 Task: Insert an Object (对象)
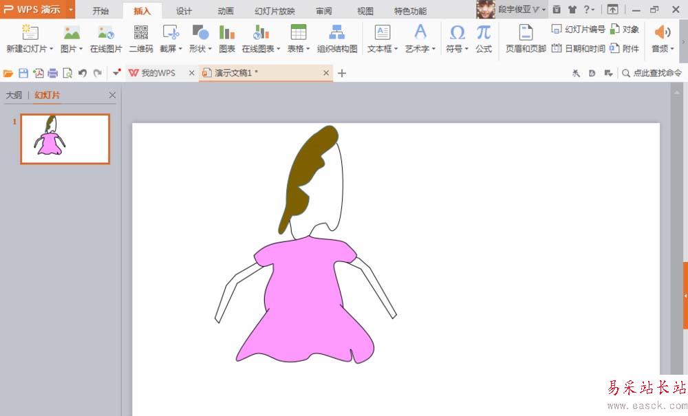point(625,30)
